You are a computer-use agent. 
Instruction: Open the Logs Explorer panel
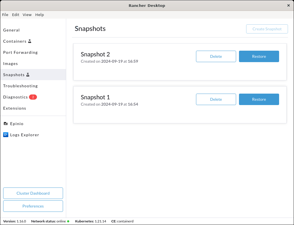point(24,135)
